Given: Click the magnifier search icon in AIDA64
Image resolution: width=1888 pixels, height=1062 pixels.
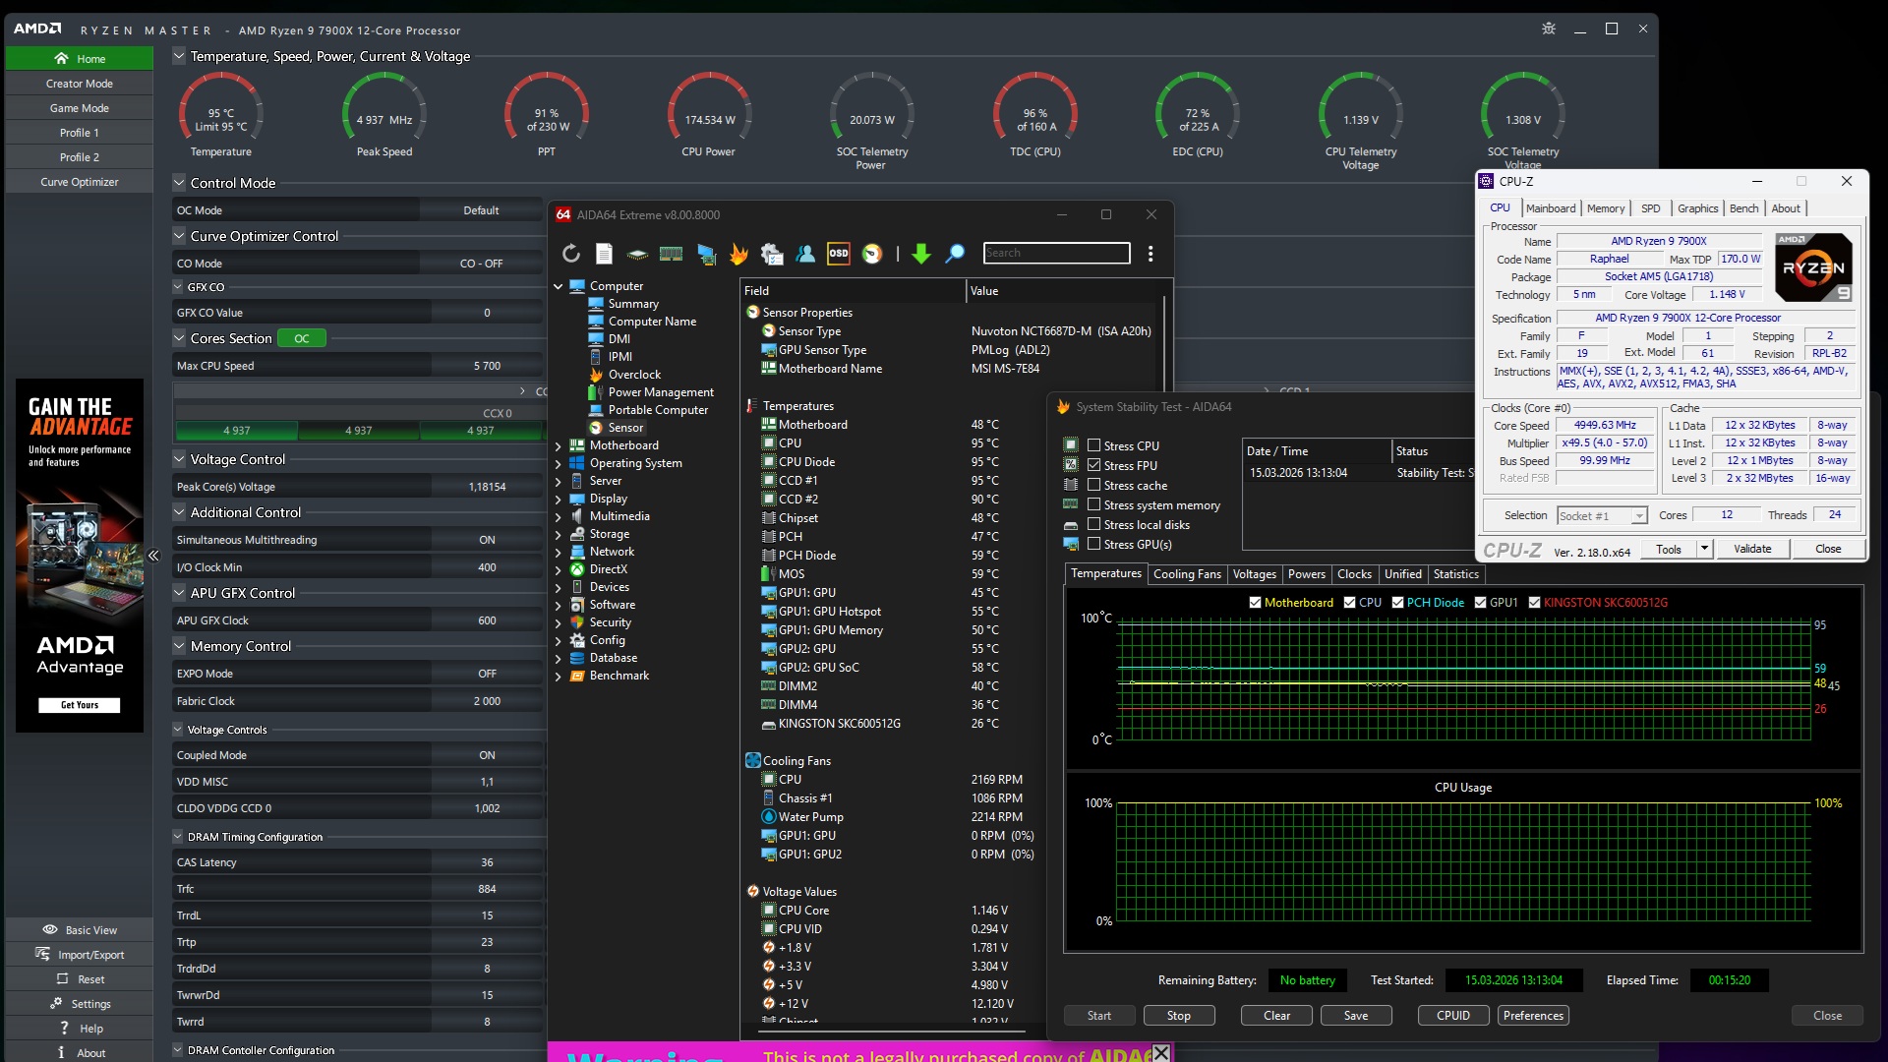Looking at the screenshot, I should 955,254.
